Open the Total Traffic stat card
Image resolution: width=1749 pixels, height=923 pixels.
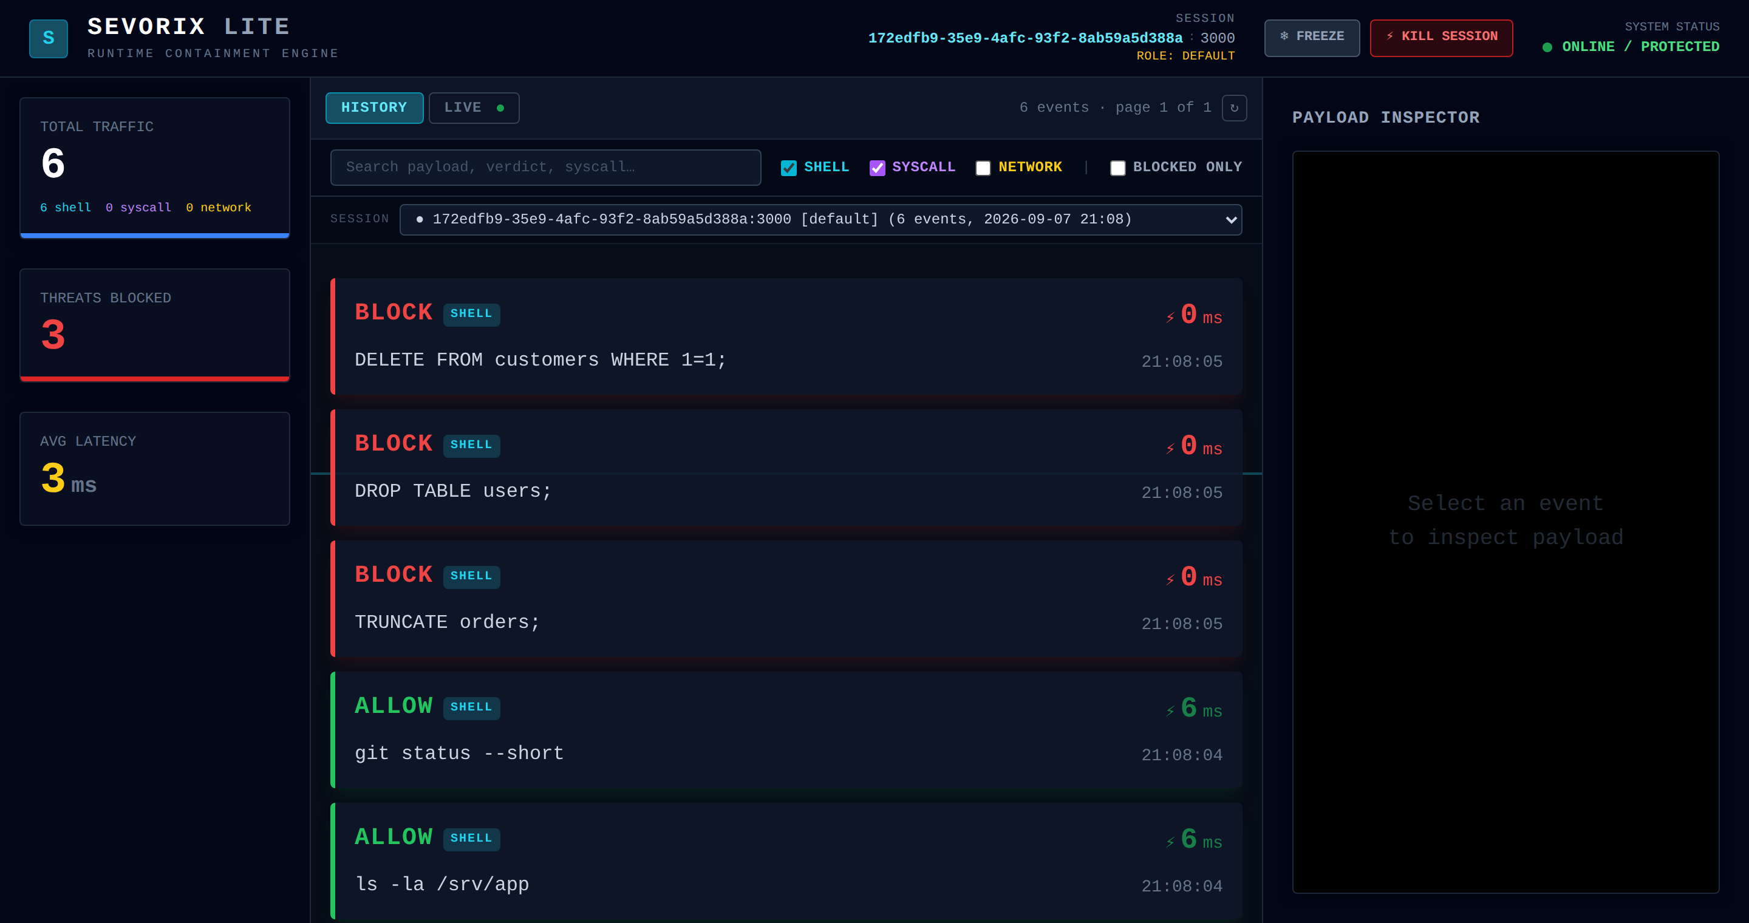[x=155, y=168]
